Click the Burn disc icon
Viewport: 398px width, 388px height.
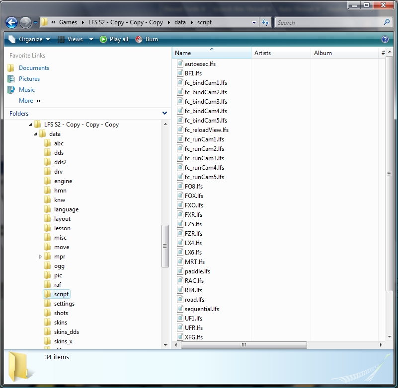point(139,39)
